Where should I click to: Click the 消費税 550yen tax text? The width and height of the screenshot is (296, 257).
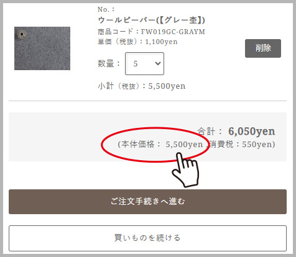click(x=242, y=144)
